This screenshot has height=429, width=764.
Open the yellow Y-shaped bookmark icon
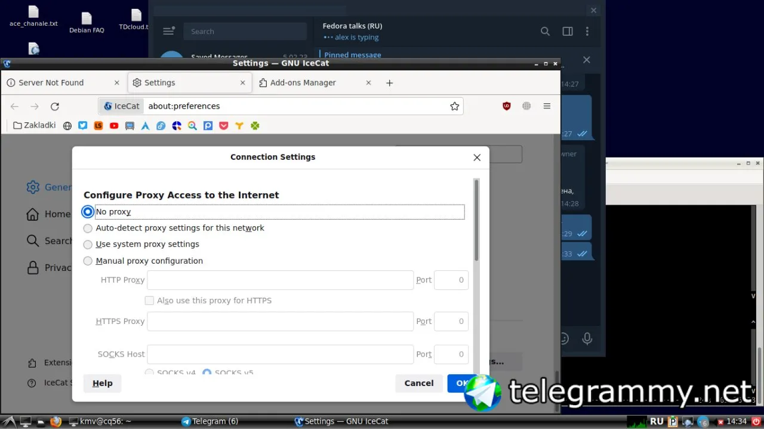point(239,125)
